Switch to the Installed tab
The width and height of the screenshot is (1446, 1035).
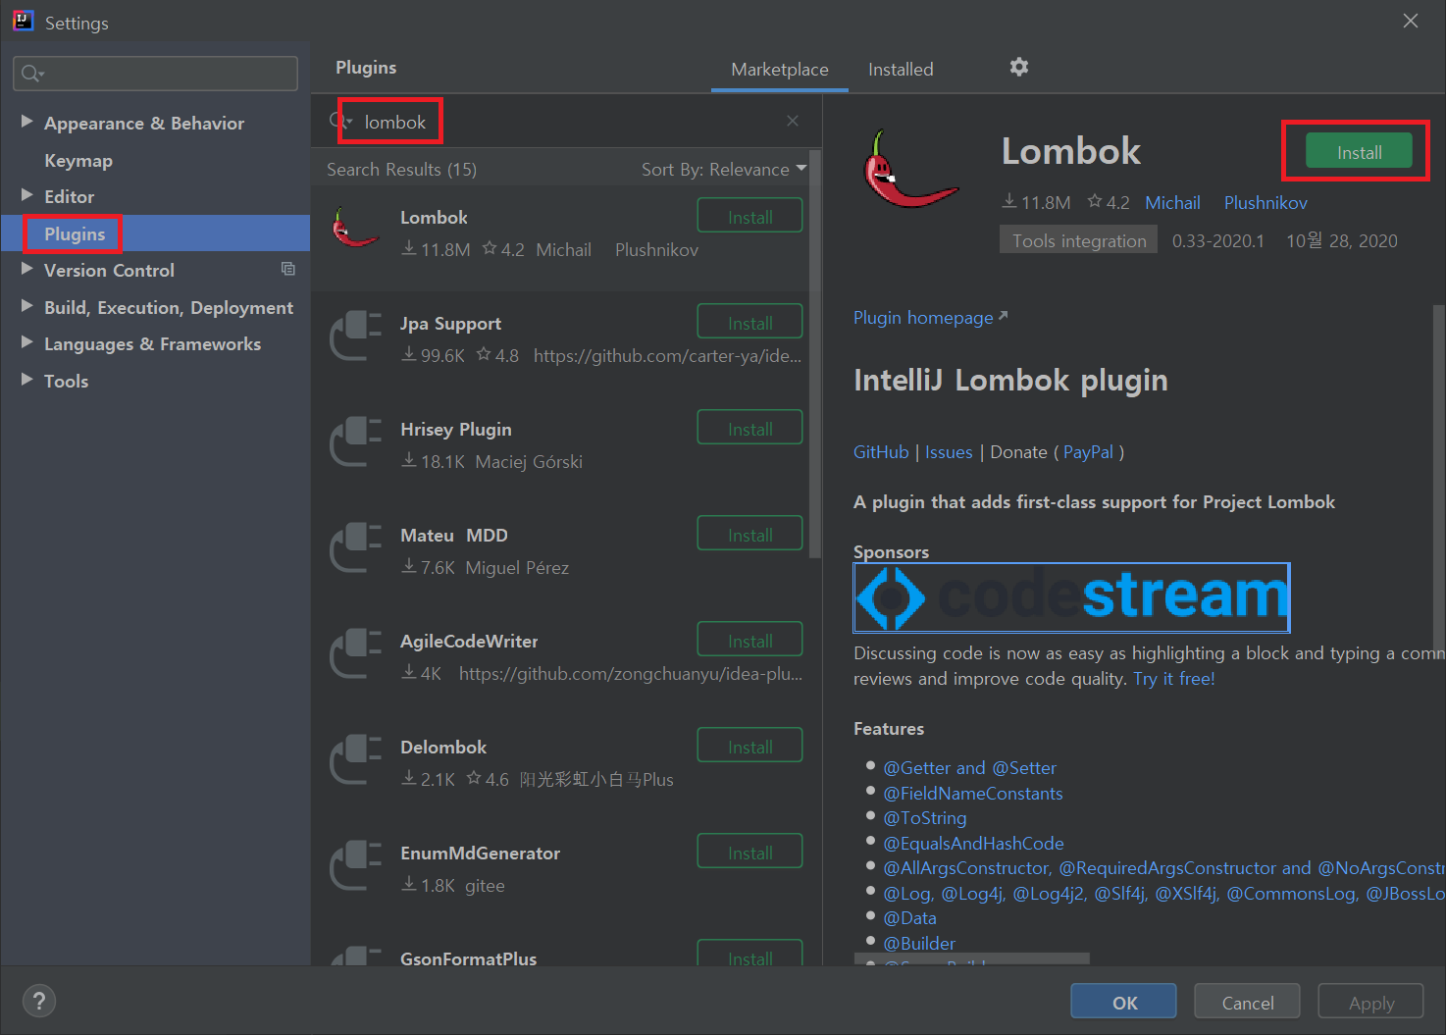click(901, 70)
